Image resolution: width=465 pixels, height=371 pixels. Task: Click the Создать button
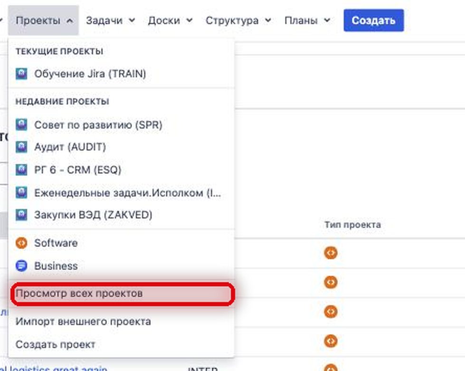pyautogui.click(x=374, y=20)
